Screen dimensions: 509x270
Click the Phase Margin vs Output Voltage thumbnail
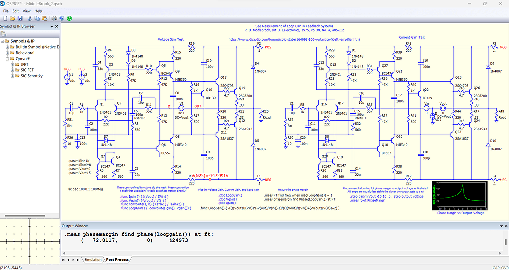pyautogui.click(x=460, y=196)
